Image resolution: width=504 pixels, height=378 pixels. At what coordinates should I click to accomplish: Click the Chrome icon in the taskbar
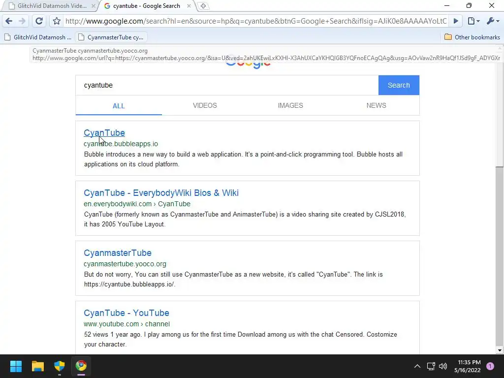pos(81,366)
